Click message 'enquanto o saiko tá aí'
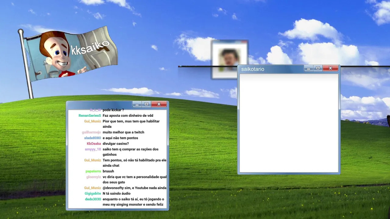The width and height of the screenshot is (390, 219). tap(133, 202)
